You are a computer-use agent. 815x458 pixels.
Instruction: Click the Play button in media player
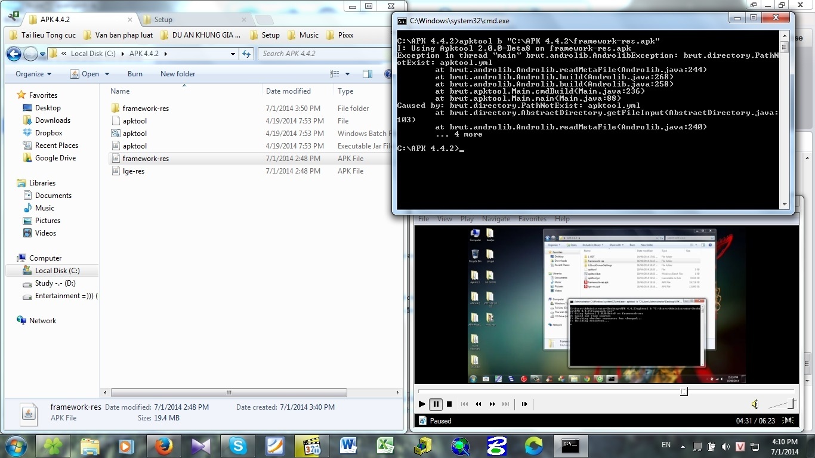coord(422,404)
